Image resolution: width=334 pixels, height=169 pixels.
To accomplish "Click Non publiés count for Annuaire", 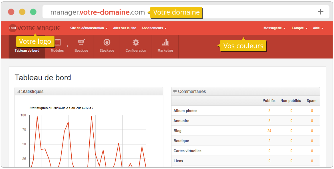I will [291, 121].
